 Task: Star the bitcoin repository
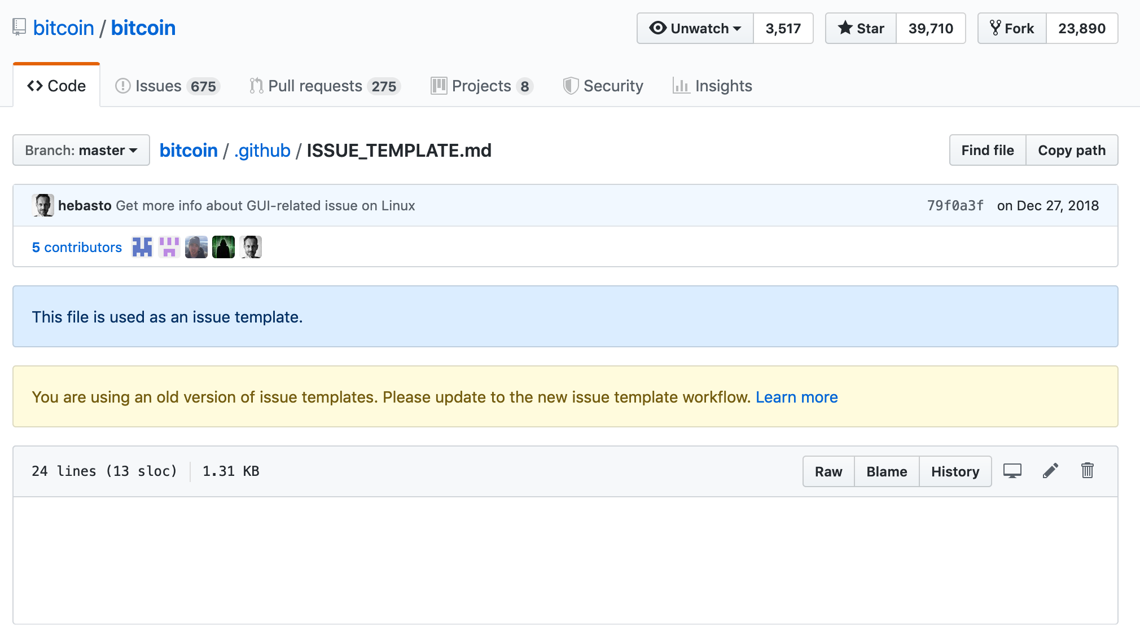point(861,28)
